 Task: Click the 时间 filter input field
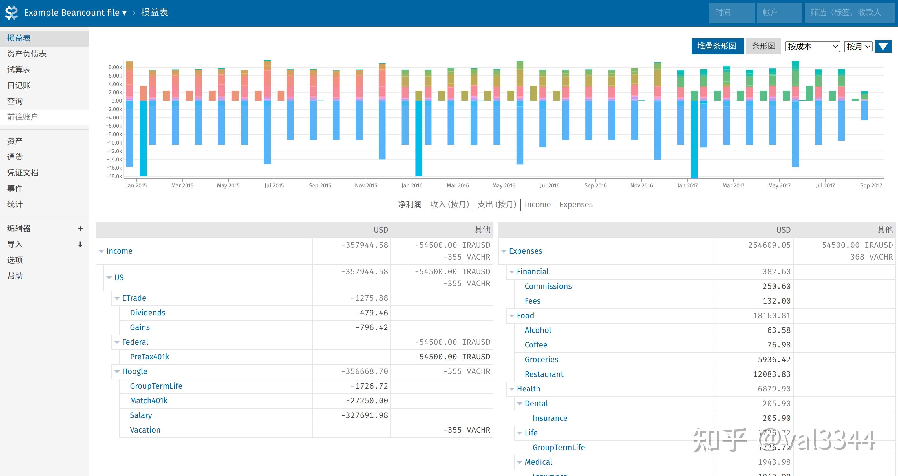point(731,13)
